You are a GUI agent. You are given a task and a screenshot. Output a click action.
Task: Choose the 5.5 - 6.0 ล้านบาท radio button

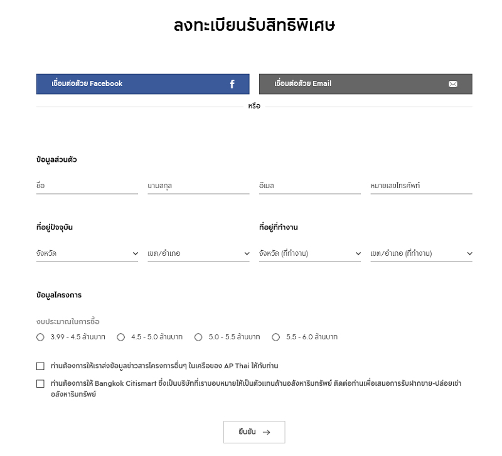[275, 337]
